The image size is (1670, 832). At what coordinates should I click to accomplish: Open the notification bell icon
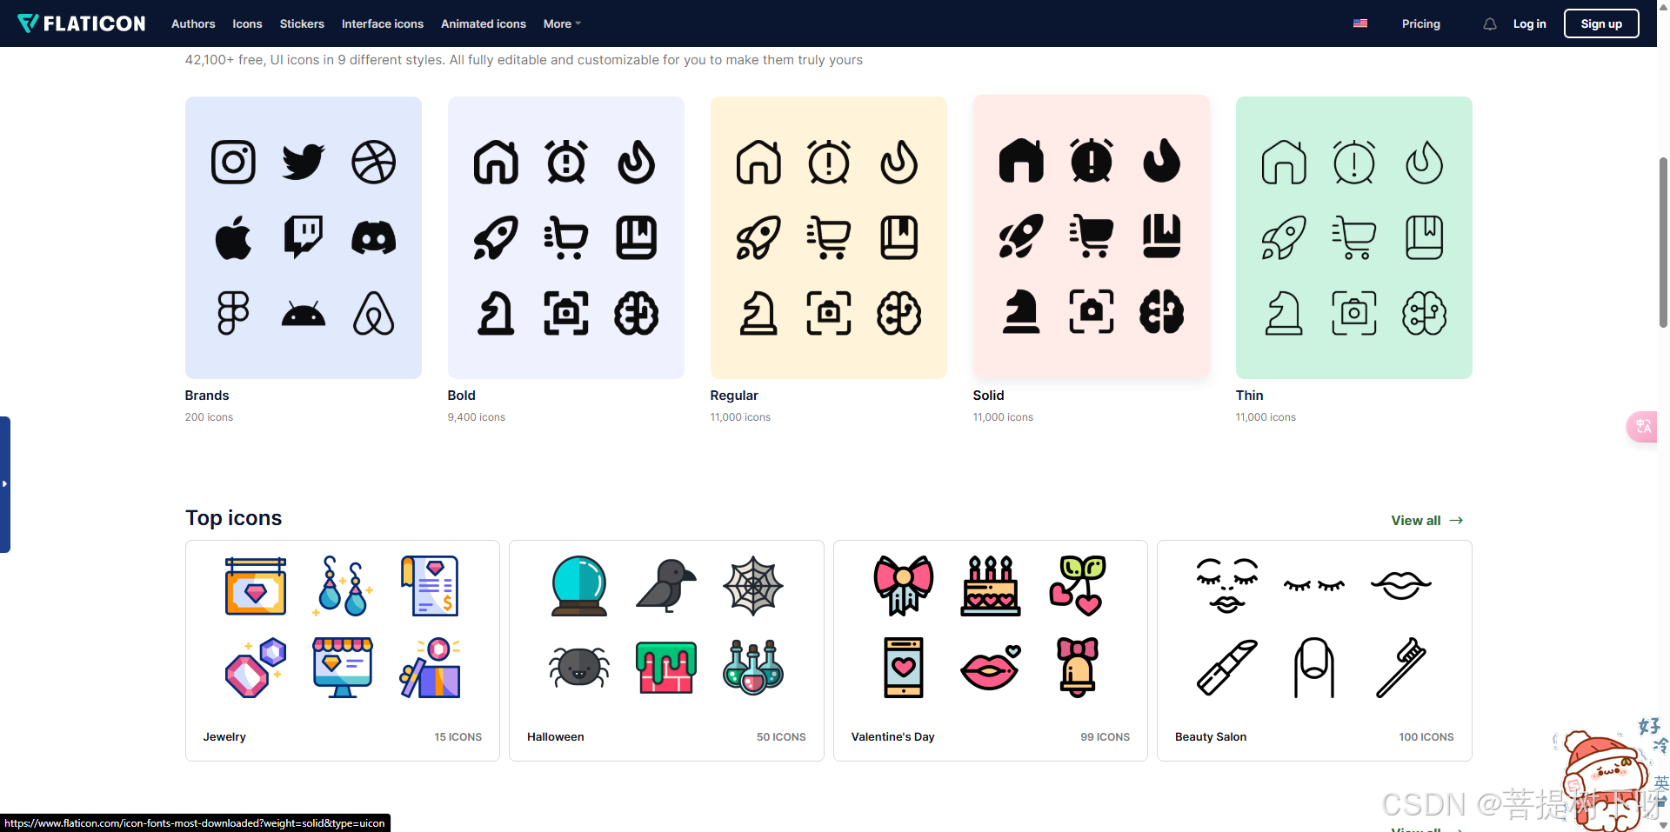click(x=1490, y=24)
